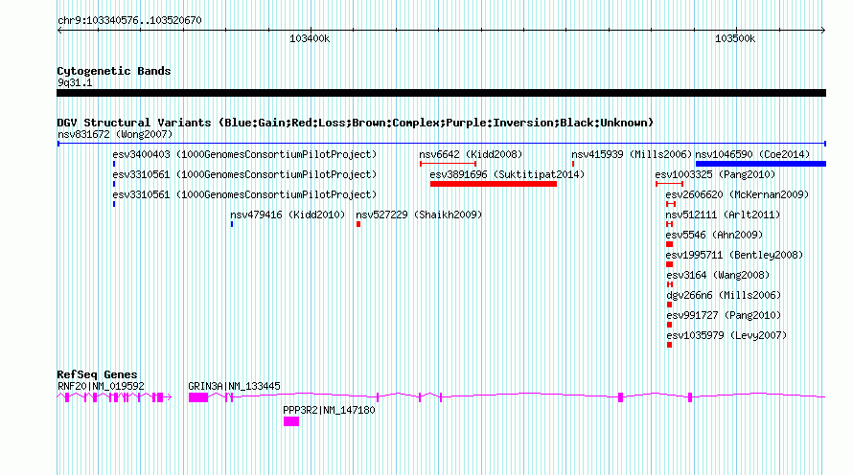The width and height of the screenshot is (853, 475).
Task: Open dgv266n6 (Mills2006) variant label
Action: (x=724, y=295)
